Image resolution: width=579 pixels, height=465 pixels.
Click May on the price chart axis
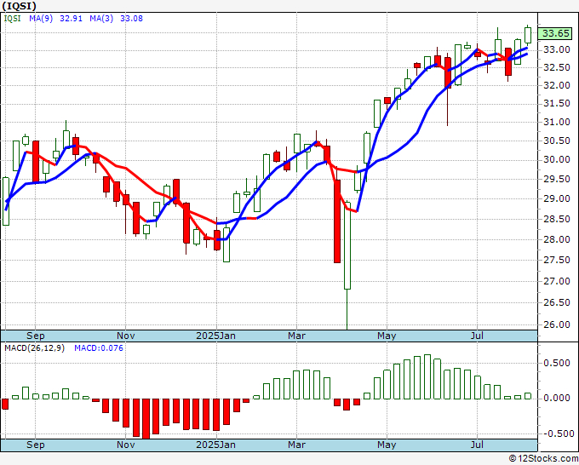click(x=387, y=336)
